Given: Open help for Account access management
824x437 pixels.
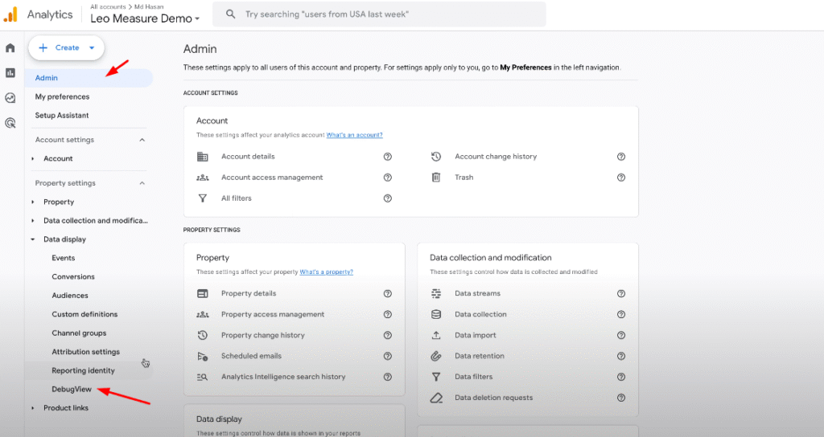Looking at the screenshot, I should point(387,178).
